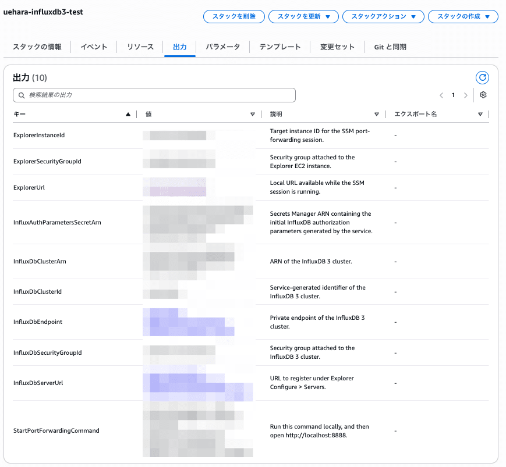The image size is (506, 467).
Task: Go to next page arrow
Action: (x=465, y=95)
